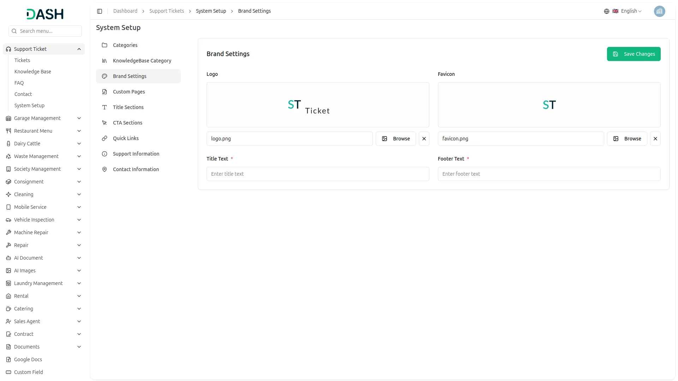Focus the Search menu field
This screenshot has width=678, height=381.
(x=49, y=31)
